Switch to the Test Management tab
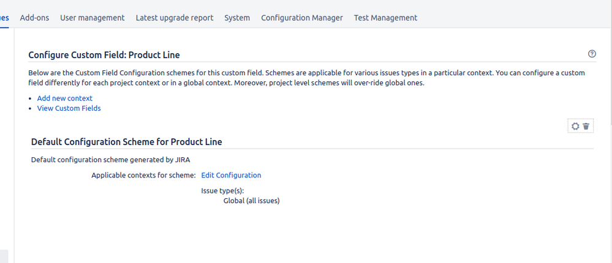This screenshot has height=263, width=612. click(385, 18)
